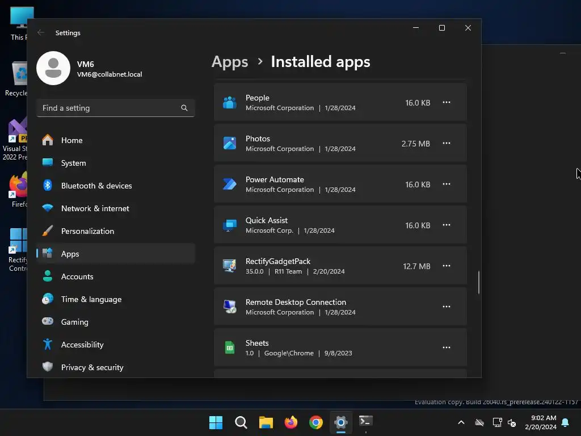The height and width of the screenshot is (436, 581).
Task: Click the Accounts person icon
Action: 48,276
